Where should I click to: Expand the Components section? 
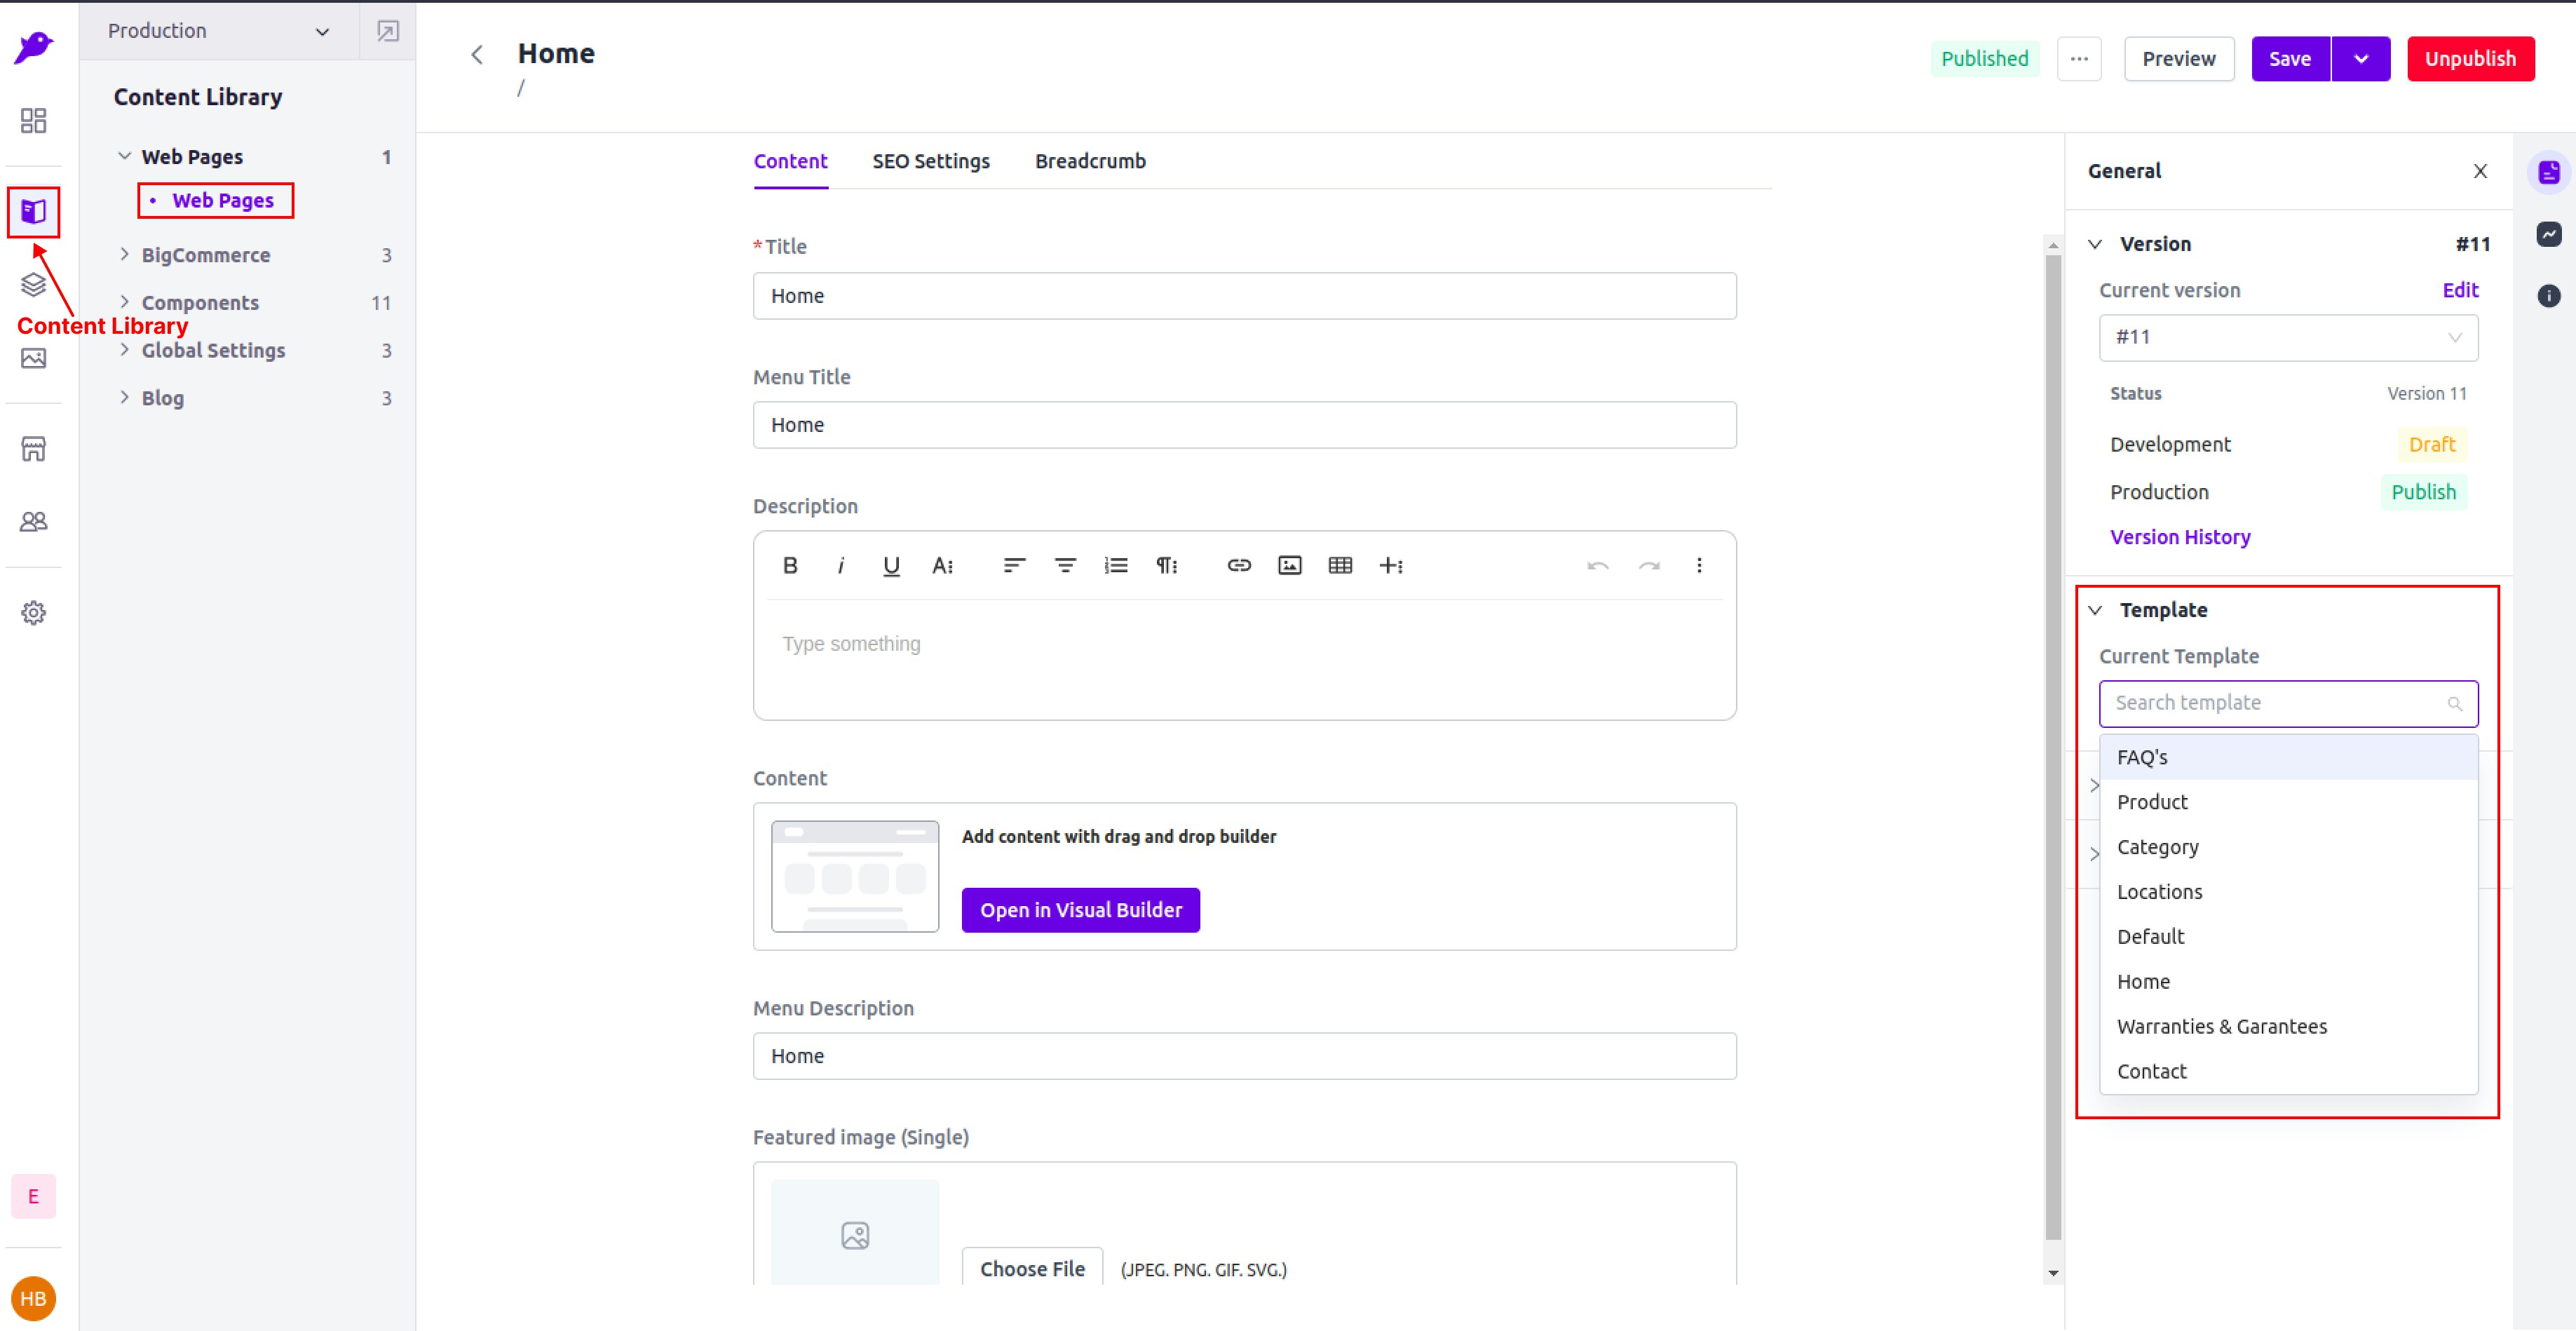pos(124,302)
